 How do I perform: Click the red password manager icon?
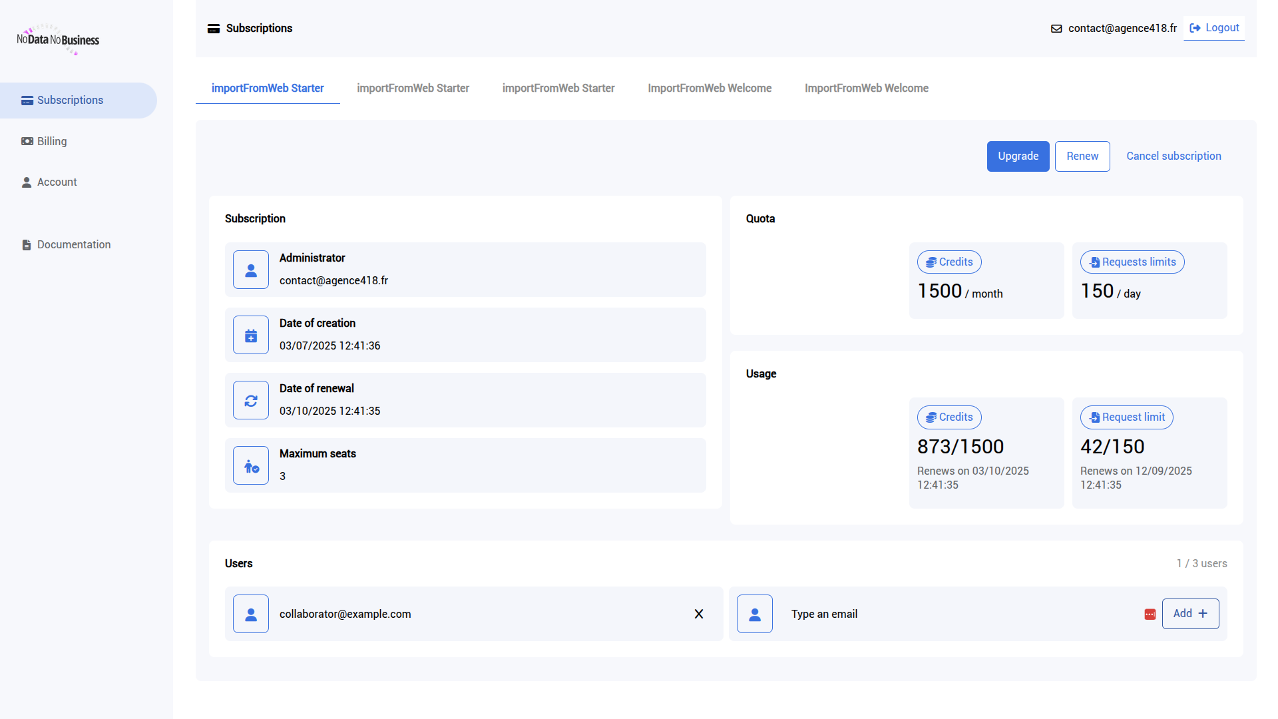[1150, 614]
